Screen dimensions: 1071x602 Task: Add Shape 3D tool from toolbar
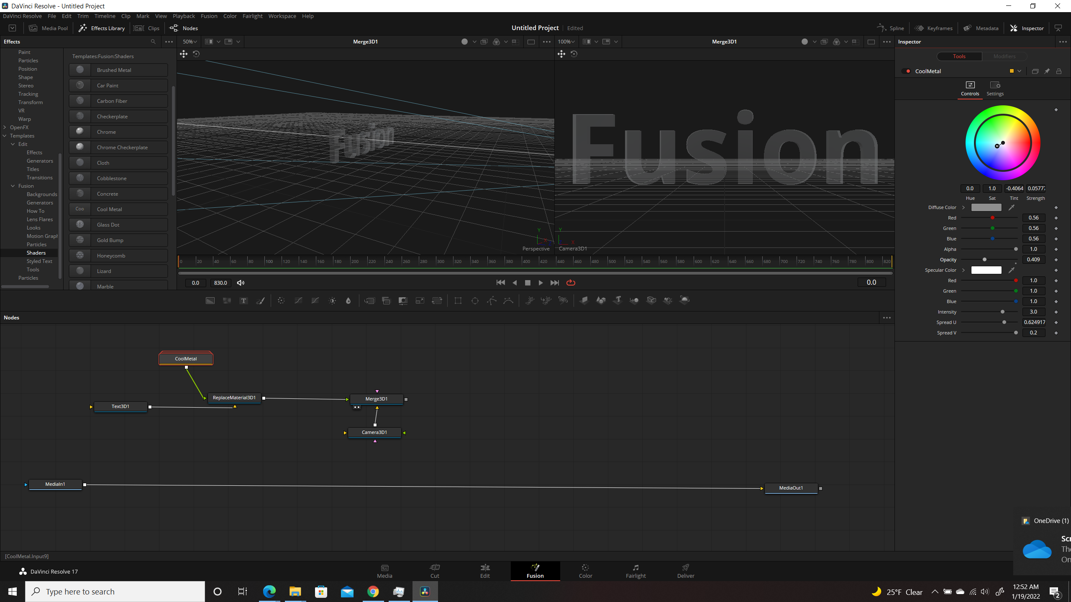coord(601,301)
